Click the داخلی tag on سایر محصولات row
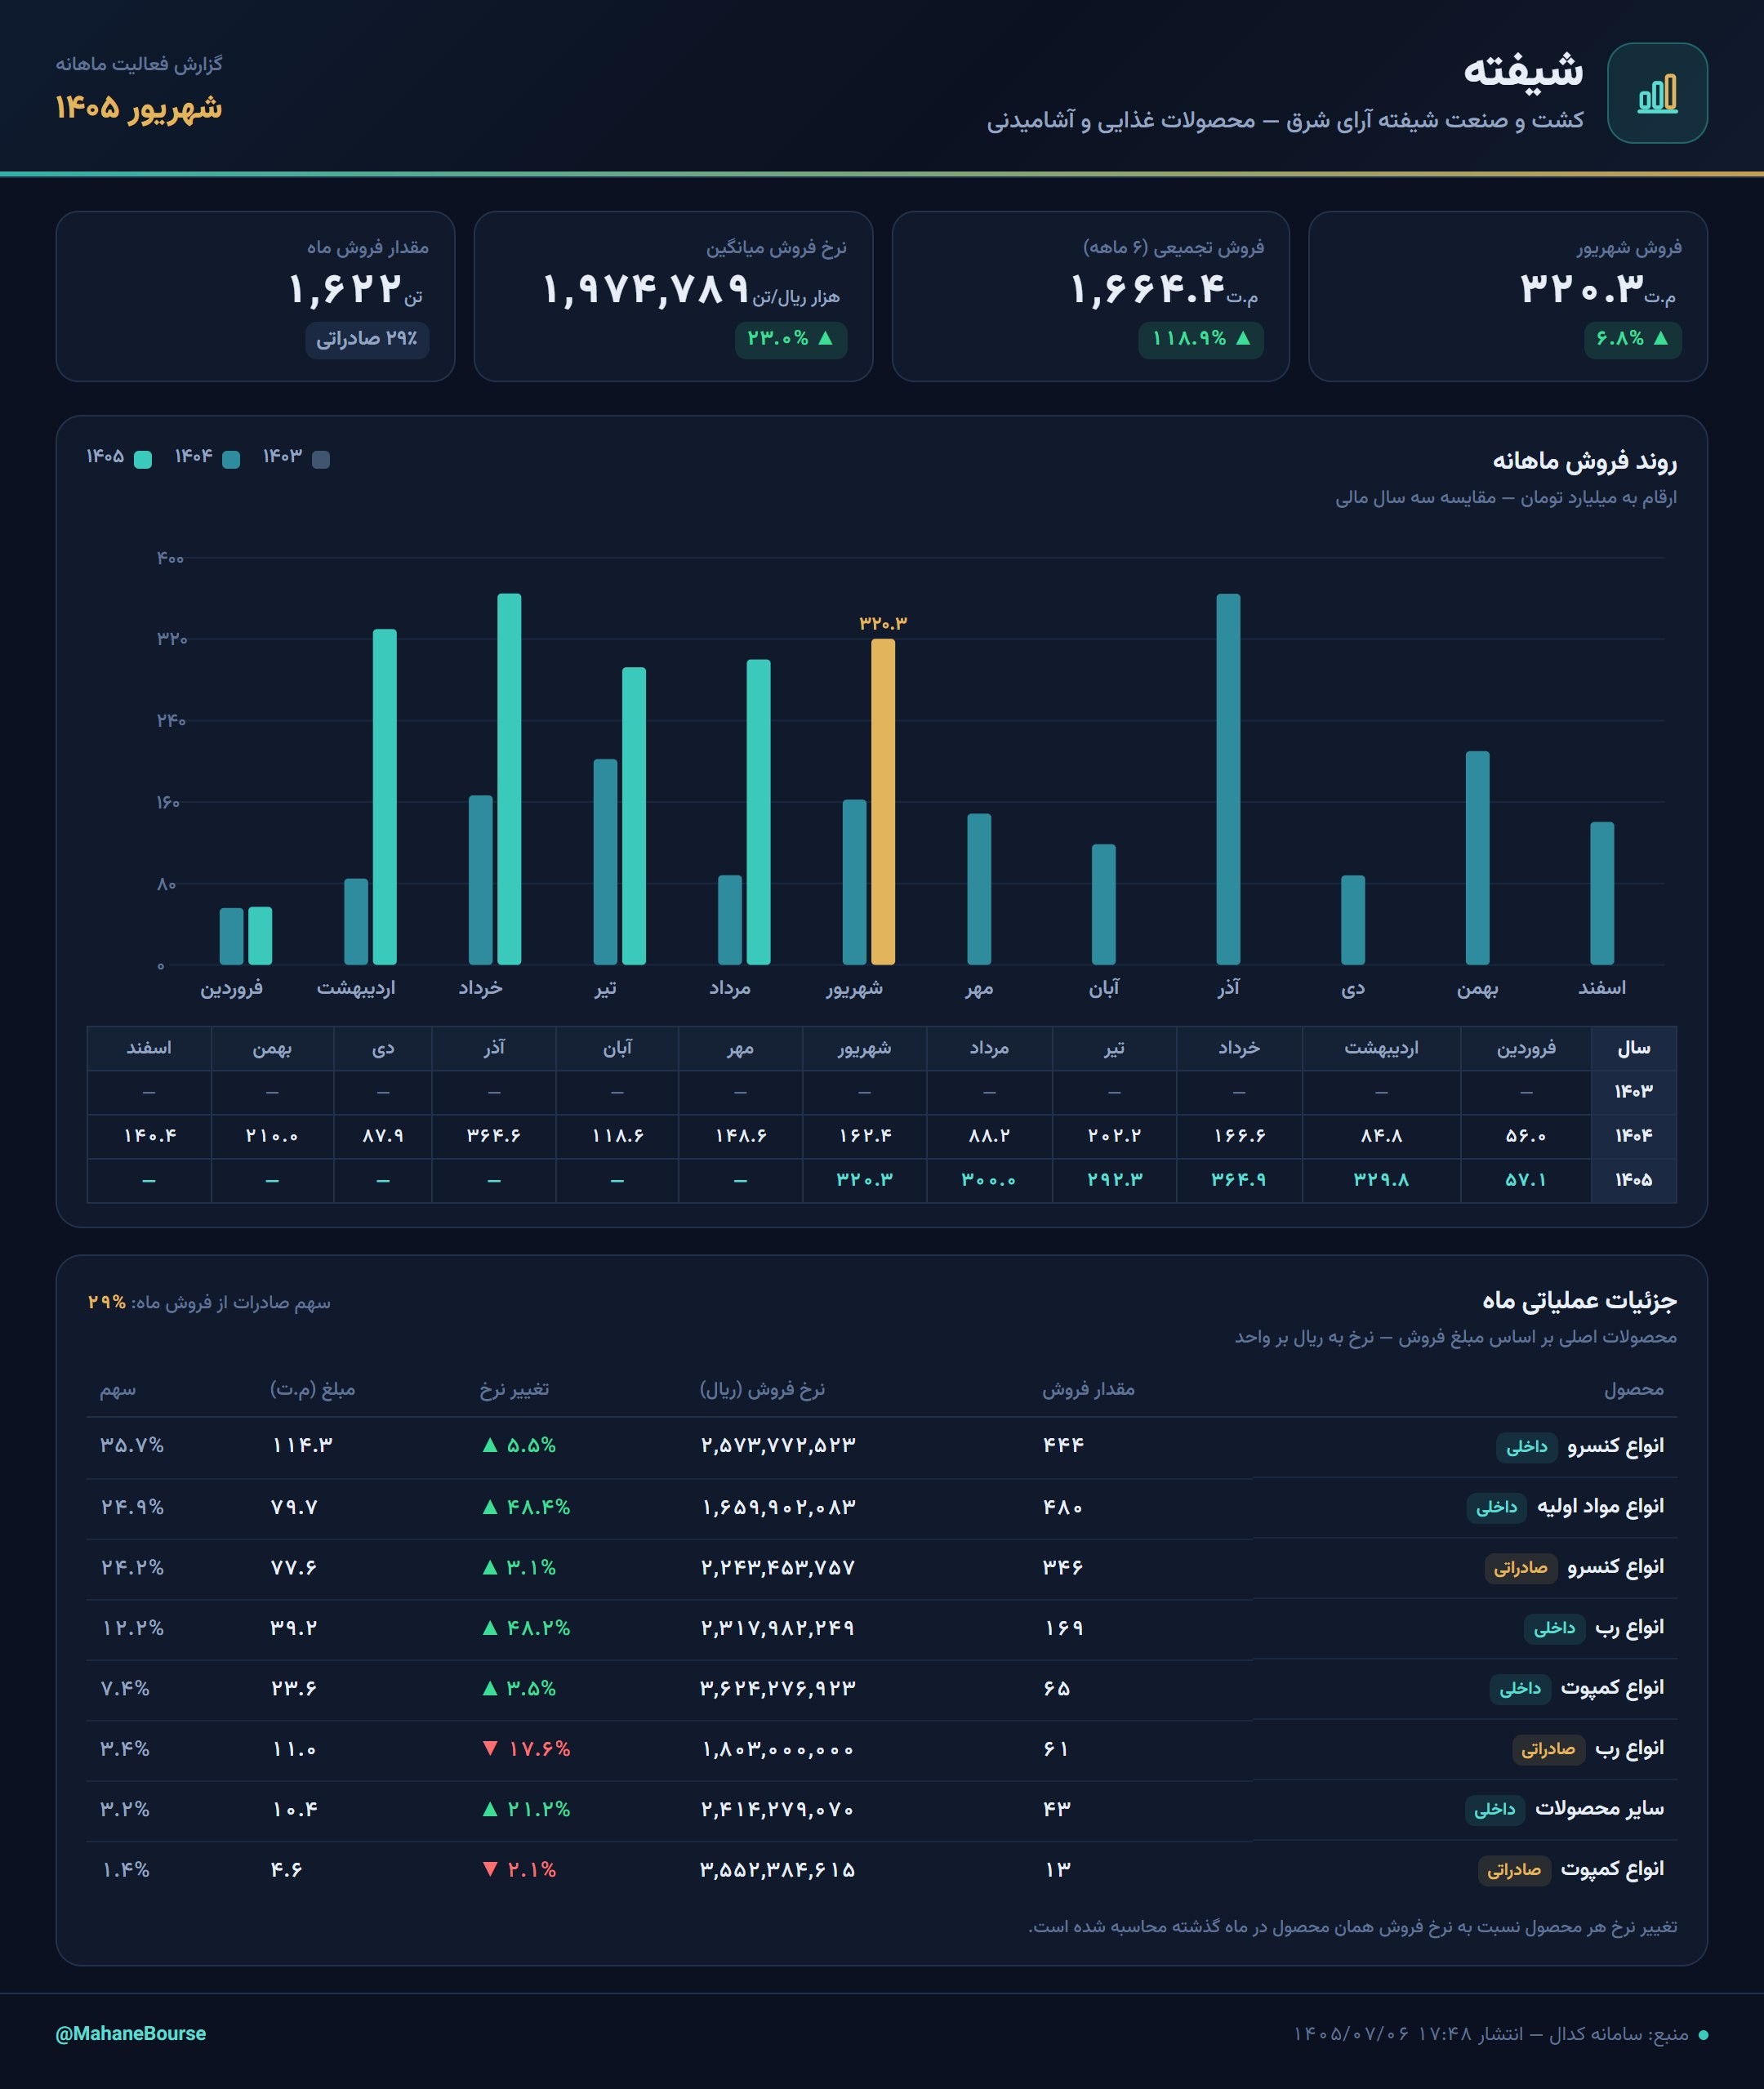This screenshot has width=1764, height=2089. (x=1494, y=1809)
